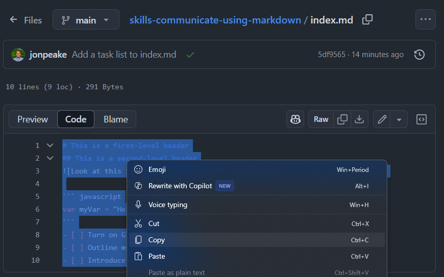The image size is (444, 277).
Task: Click the index.md file name heading
Action: click(332, 20)
